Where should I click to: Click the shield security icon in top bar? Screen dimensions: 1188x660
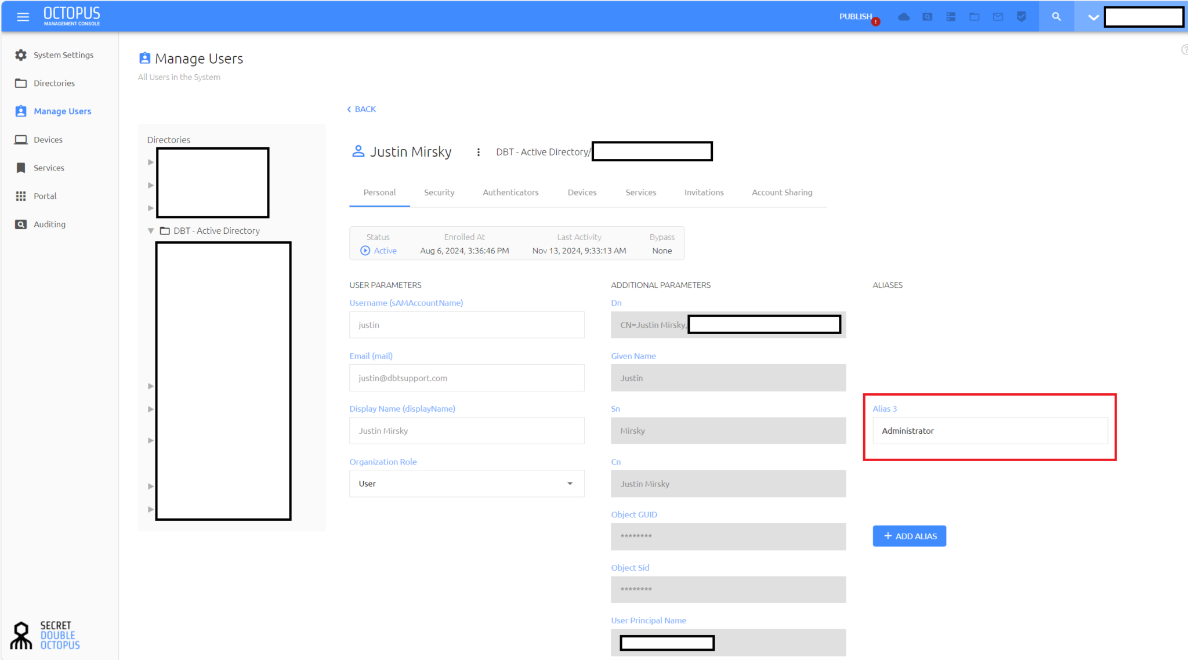coord(1021,16)
